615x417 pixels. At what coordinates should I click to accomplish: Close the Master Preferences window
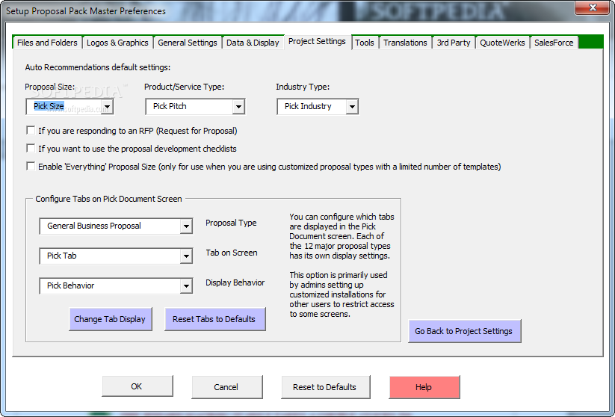593,7
